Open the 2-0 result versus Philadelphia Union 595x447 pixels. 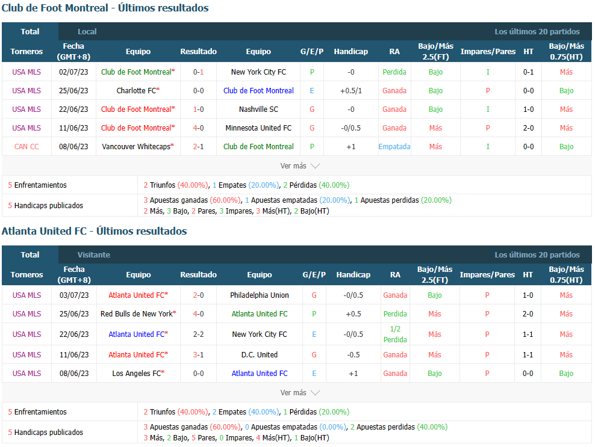198,295
